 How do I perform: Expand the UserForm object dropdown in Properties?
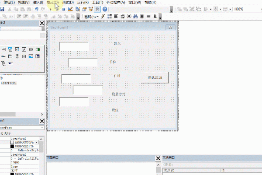point(42,128)
